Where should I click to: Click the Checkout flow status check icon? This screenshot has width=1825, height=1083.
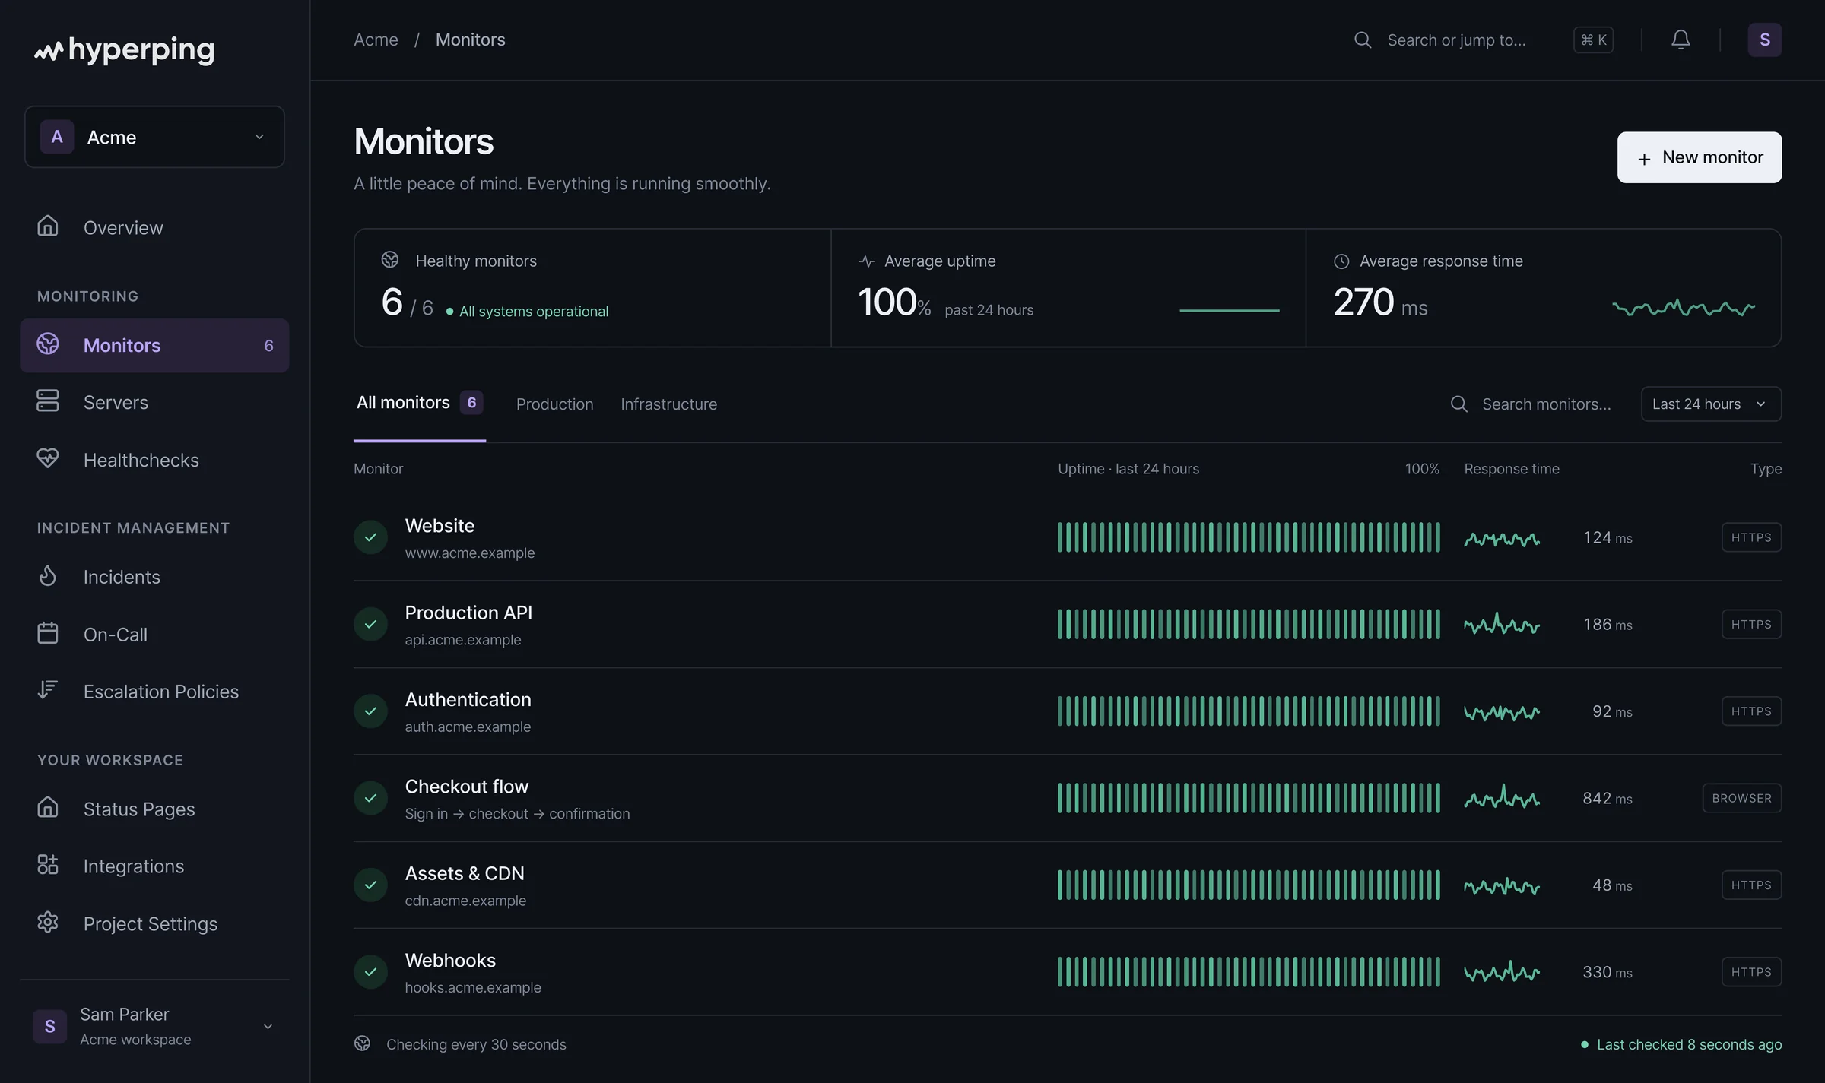[371, 798]
